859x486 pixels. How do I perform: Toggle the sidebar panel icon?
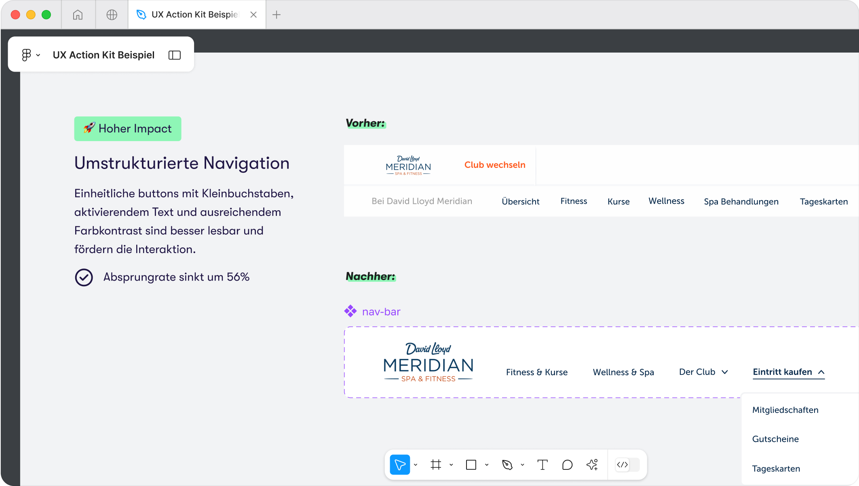coord(174,55)
